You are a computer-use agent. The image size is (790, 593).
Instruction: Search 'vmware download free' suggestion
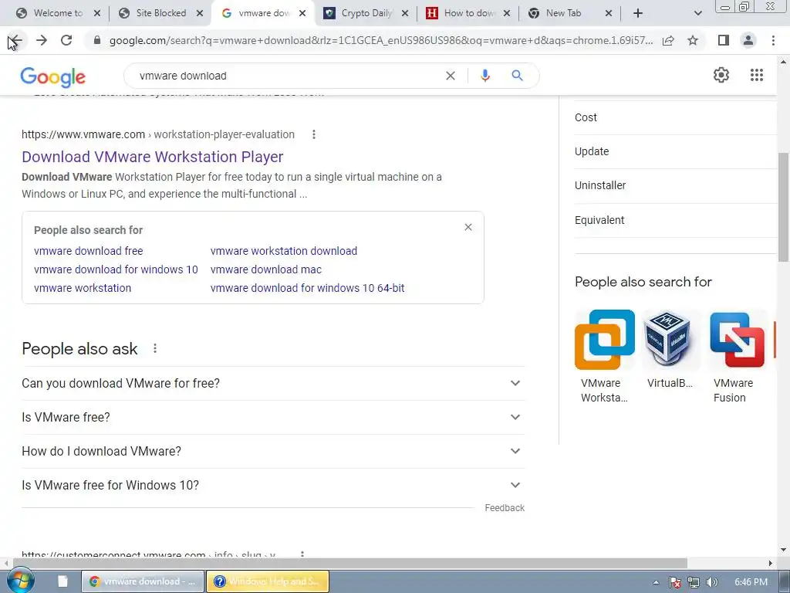pos(88,251)
